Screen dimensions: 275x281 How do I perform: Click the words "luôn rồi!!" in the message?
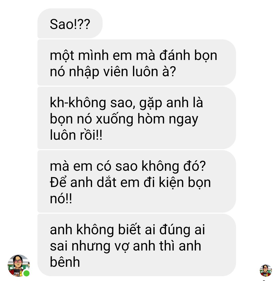click(x=76, y=135)
